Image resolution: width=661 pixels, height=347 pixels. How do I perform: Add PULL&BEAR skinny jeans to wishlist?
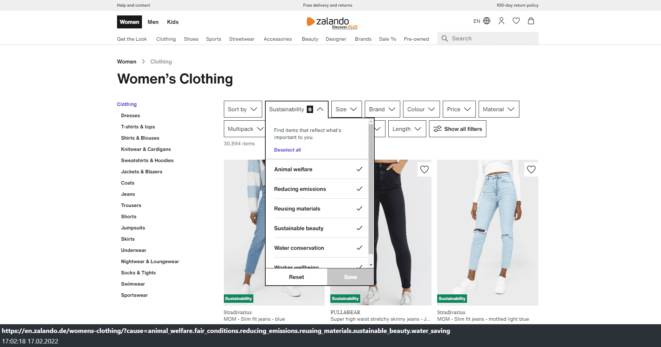pyautogui.click(x=425, y=169)
